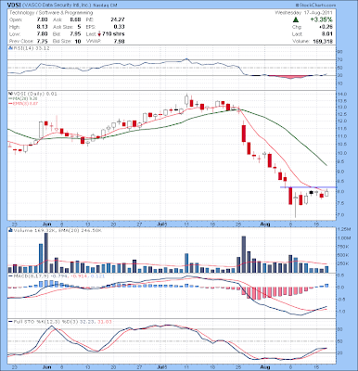Click the MACD(8,17,9) legend line marker
Viewport: 358px width, 371px height.
[10, 275]
